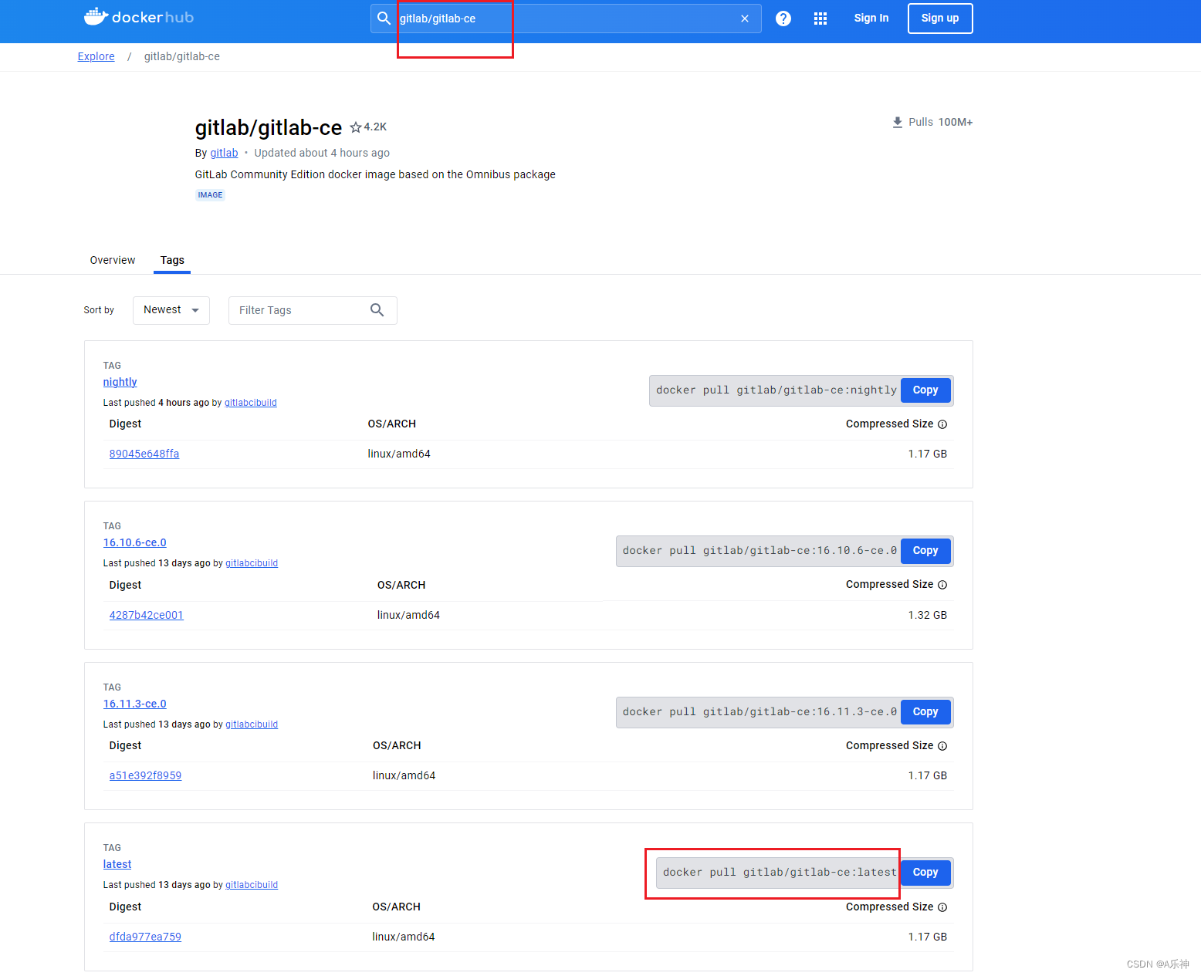Switch to the Overview tab

coord(113,260)
